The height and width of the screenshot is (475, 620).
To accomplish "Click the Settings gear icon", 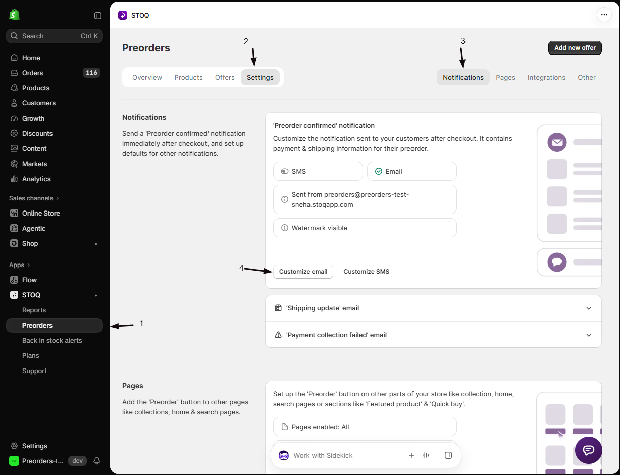I will (14, 446).
